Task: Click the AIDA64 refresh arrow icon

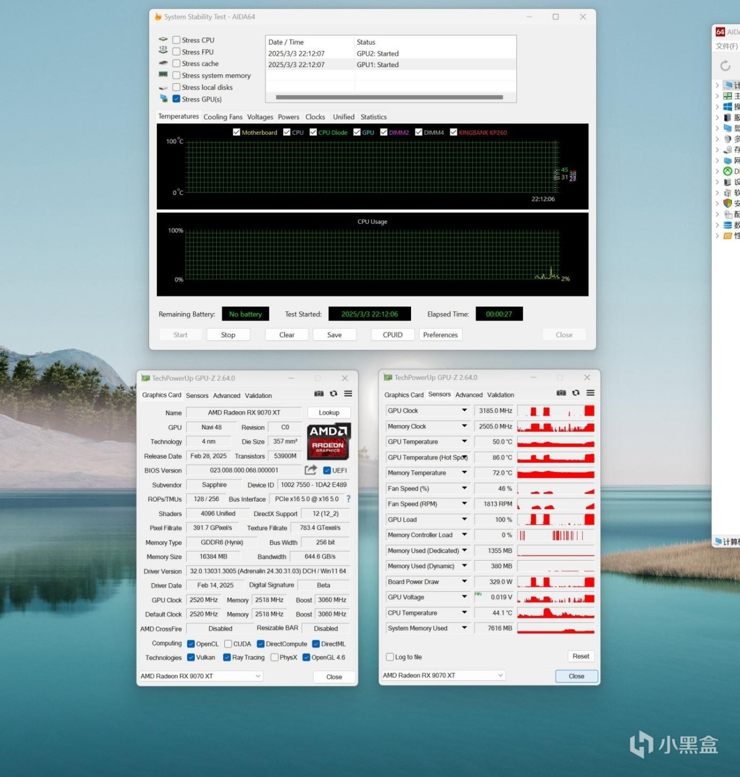Action: (x=726, y=66)
